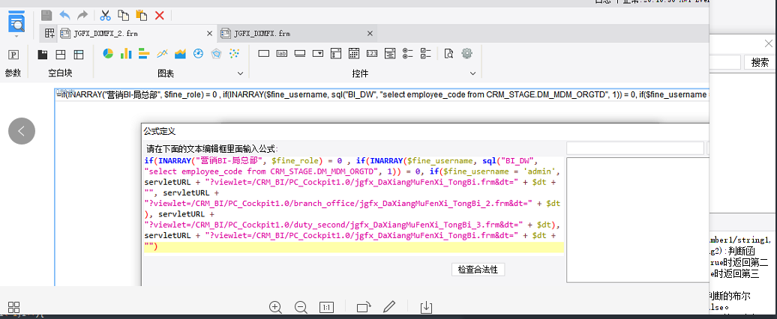The width and height of the screenshot is (777, 319).
Task: Select the report block icon
Action: pos(79,55)
